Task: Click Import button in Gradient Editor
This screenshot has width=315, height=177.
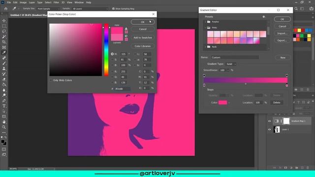Action: (x=282, y=33)
